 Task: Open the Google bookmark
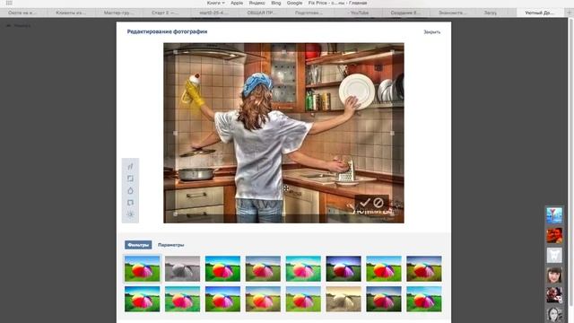[x=294, y=3]
